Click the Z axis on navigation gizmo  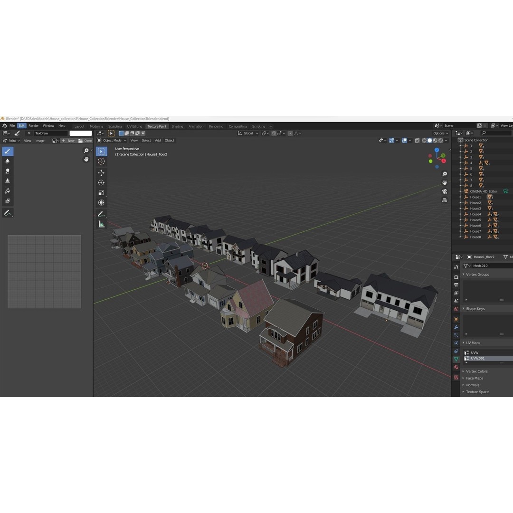point(437,150)
